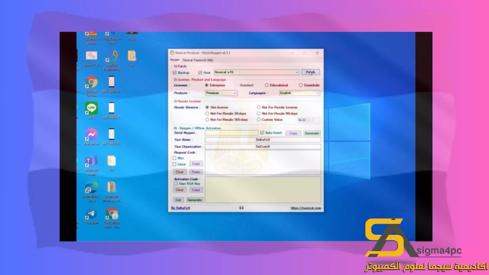Viewport: 489px width, 275px height.
Task: Click Copy beside the Linux checkbox
Action: 196,163
